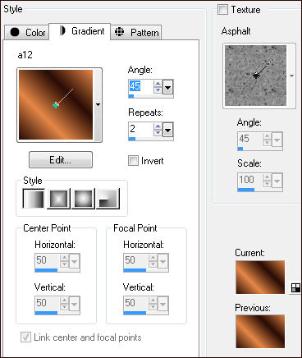302x358 pixels.
Task: Open the Angle slider dropdown arrow
Action: pos(167,87)
